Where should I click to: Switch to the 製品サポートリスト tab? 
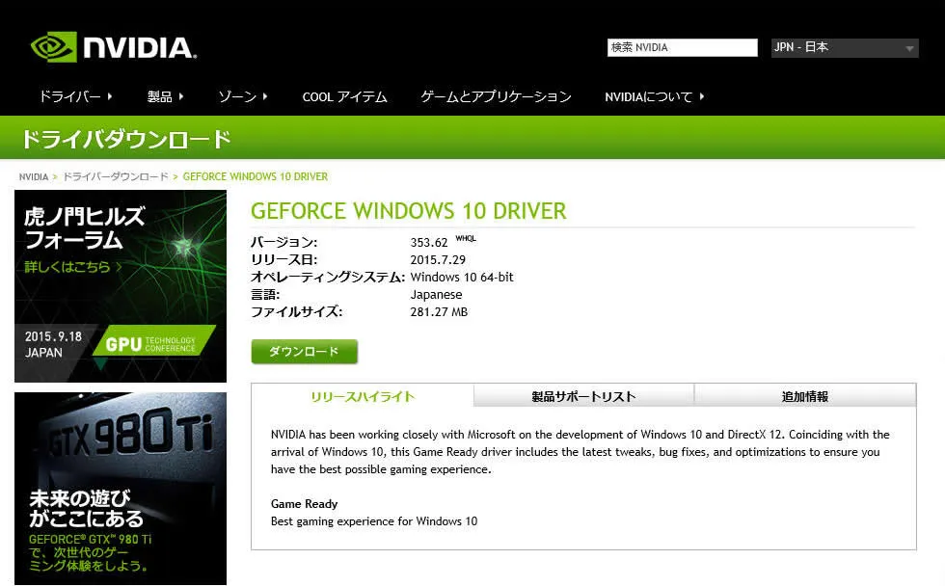(x=583, y=396)
